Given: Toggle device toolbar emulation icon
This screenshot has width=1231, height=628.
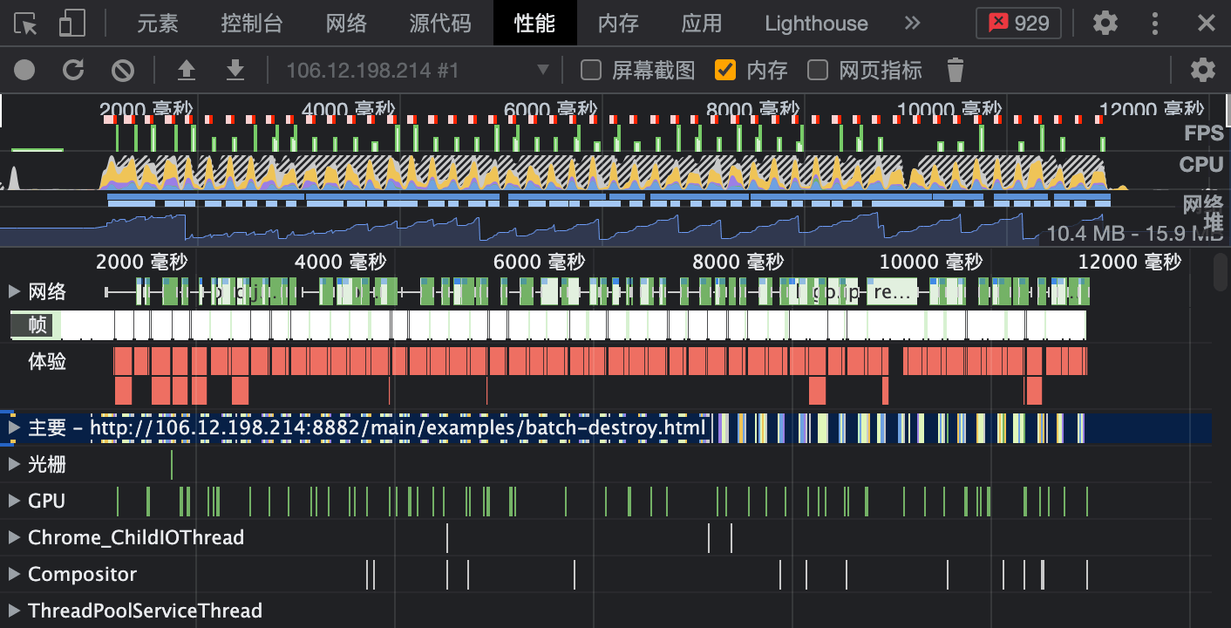Looking at the screenshot, I should [x=71, y=24].
